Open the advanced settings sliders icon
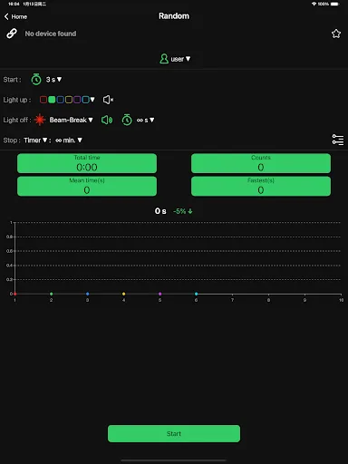This screenshot has width=348, height=464. [338, 140]
